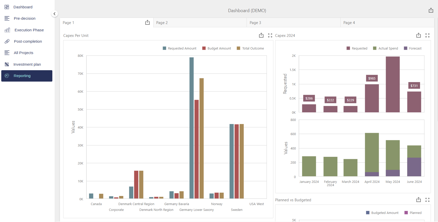
Task: Click the Reporting pie-chart icon
Action: point(7,76)
